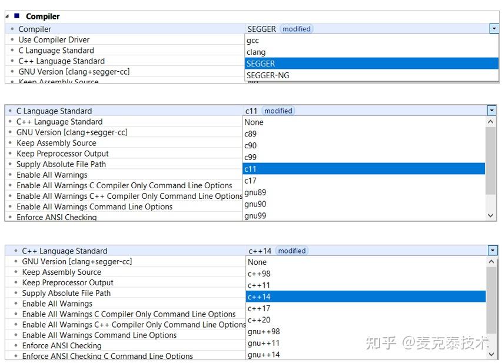Click the scrollbar down arrow in C standard list
This screenshot has width=502, height=363.
point(490,216)
